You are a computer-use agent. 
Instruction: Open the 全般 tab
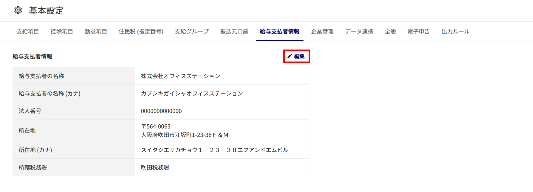tap(390, 31)
